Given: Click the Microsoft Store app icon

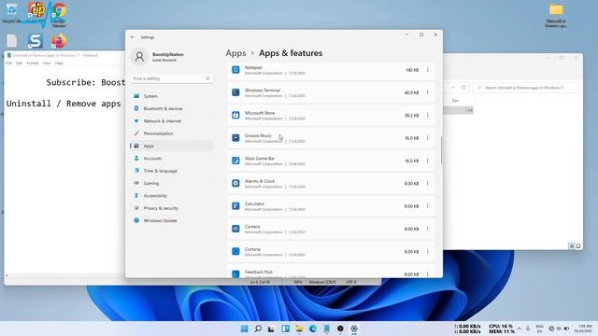Looking at the screenshot, I should coord(235,115).
